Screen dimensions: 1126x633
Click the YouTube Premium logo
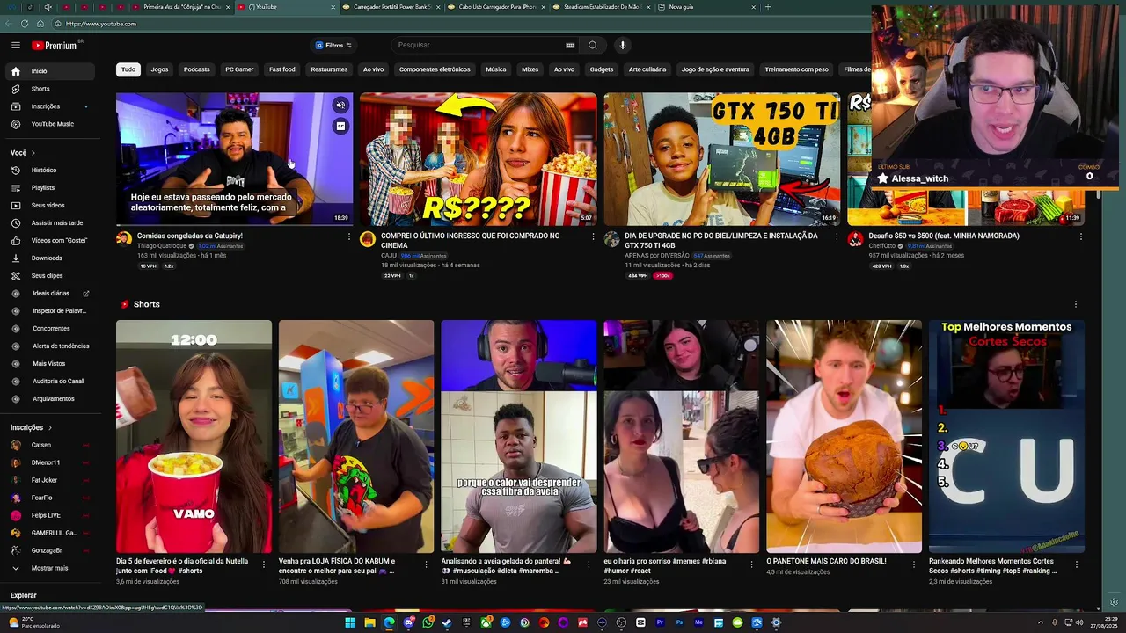(56, 45)
